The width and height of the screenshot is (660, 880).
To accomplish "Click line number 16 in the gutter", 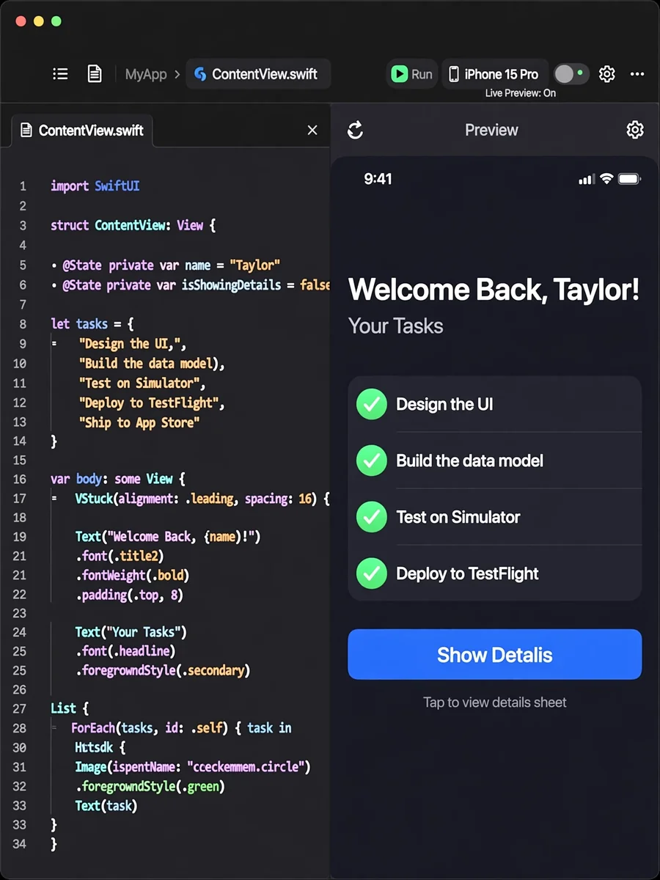I will 19,479.
